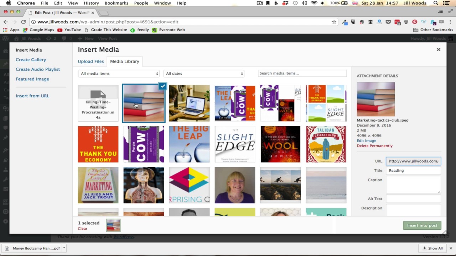Select 22 Immutable Laws of Marketing cover
The width and height of the screenshot is (456, 256).
pyautogui.click(x=98, y=185)
